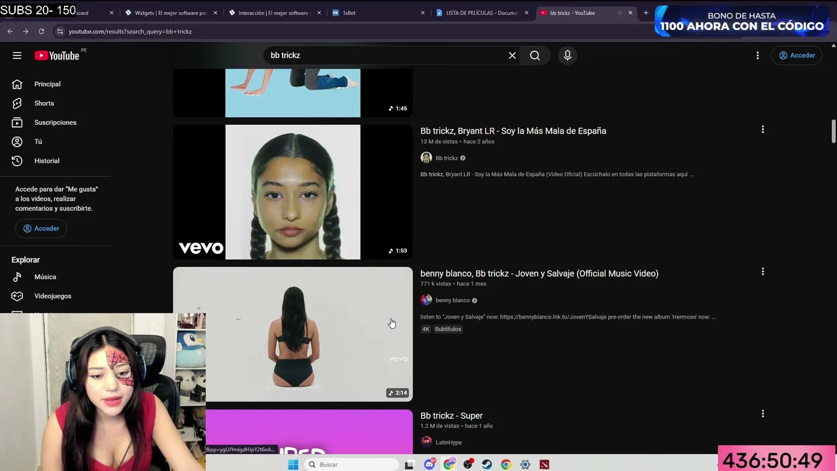Go forward in browser history
This screenshot has height=471, width=837.
(26, 31)
